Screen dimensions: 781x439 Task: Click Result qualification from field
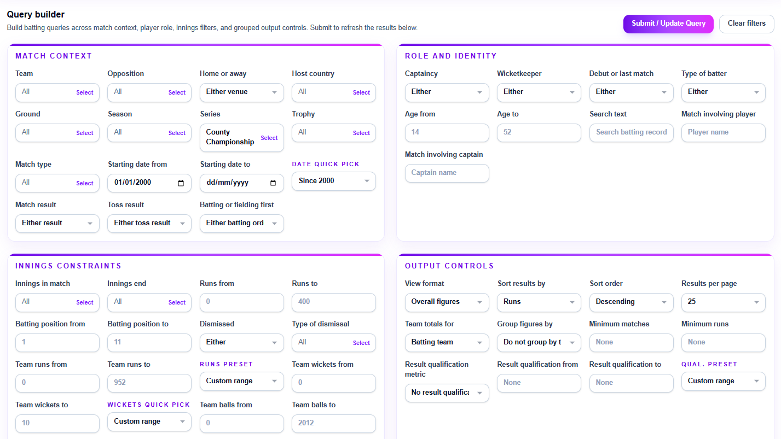(539, 383)
